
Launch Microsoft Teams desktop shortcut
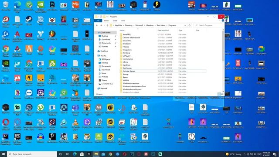[75, 109]
